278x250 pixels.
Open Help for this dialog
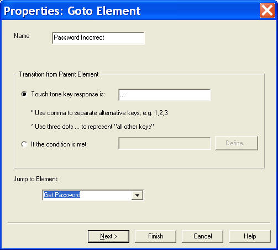point(250,236)
